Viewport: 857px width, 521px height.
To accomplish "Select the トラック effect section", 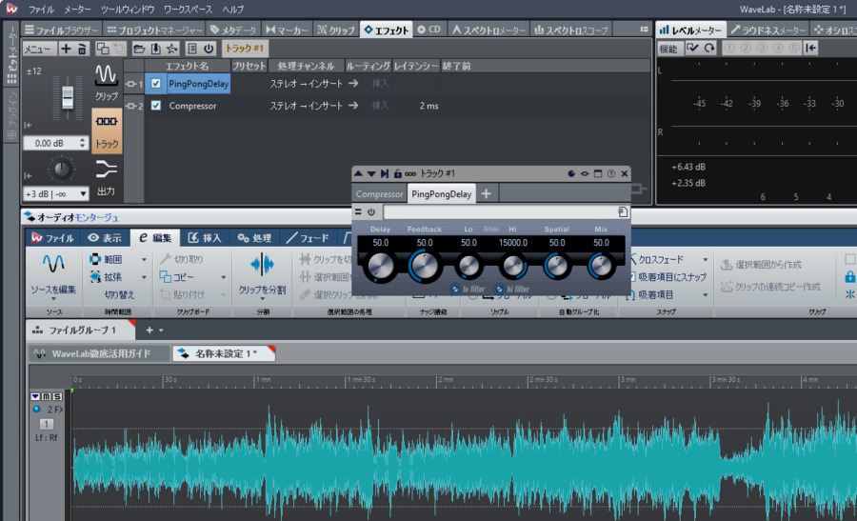I will [107, 131].
